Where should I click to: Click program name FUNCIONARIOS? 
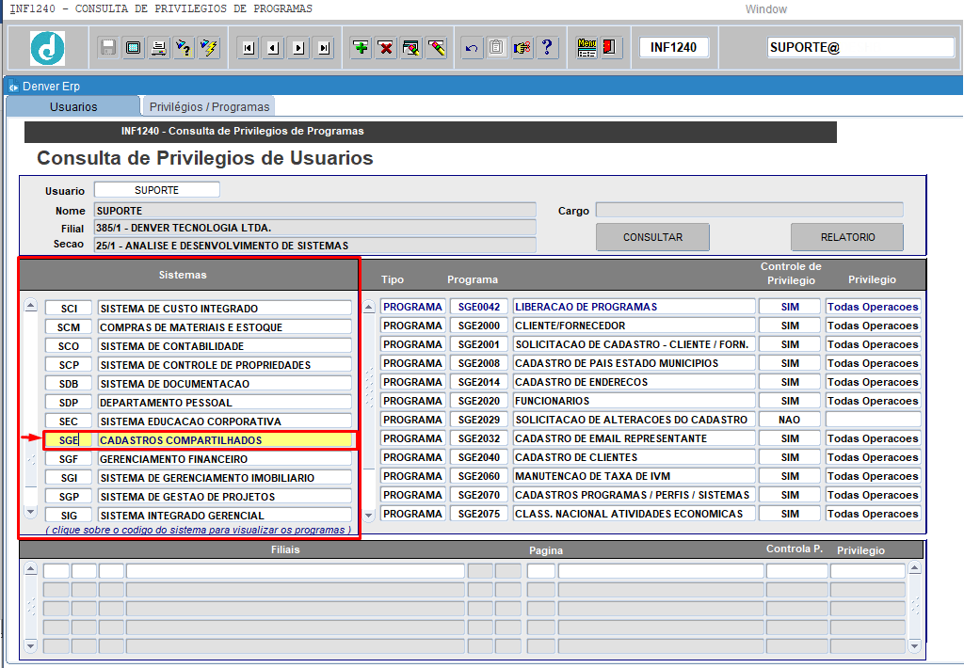point(634,401)
